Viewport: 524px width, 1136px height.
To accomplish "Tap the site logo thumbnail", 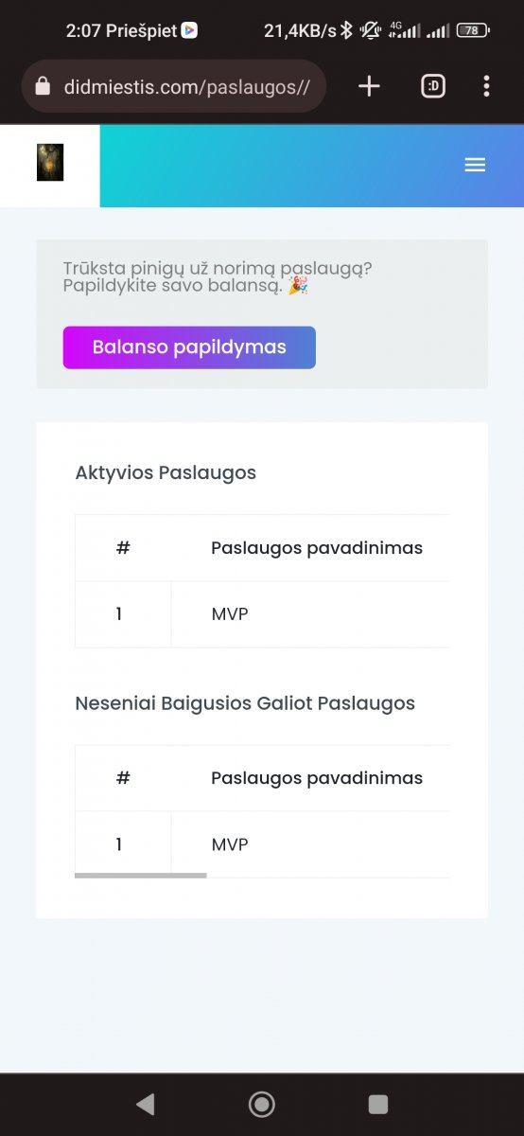I will 50,162.
